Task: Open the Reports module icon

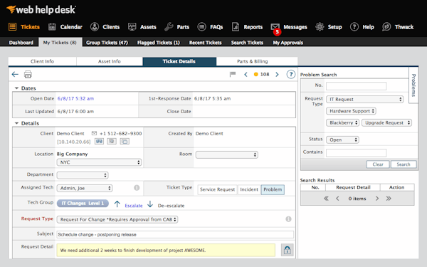Action: click(236, 27)
